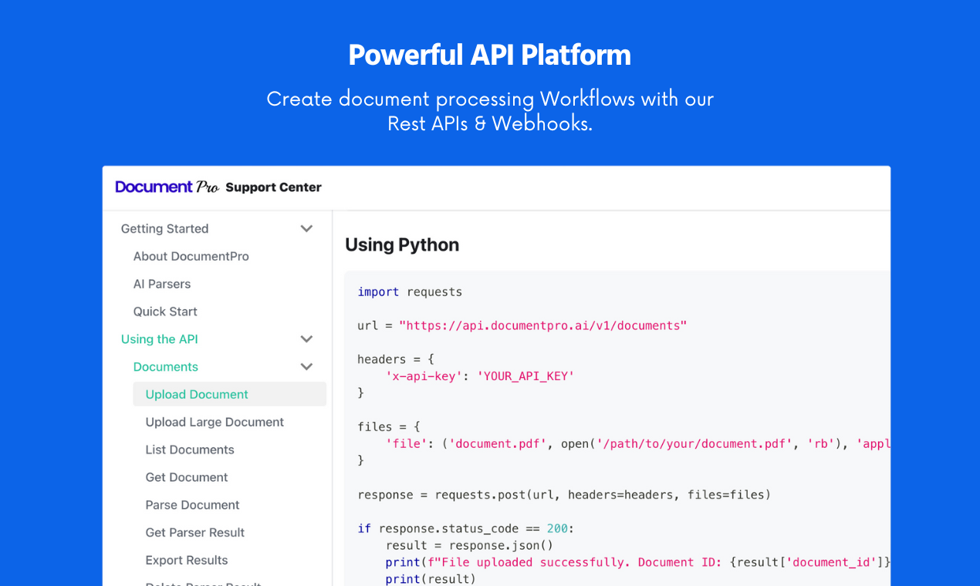Open the DocumentPro logo
Viewport: 980px width, 586px height.
click(167, 187)
